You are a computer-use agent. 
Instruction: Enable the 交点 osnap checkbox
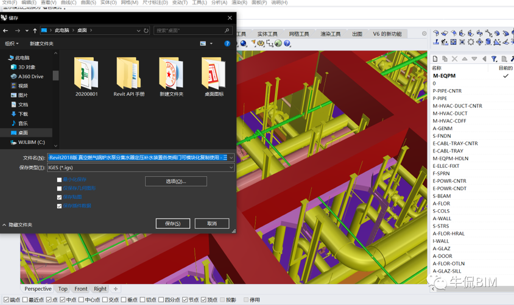click(x=105, y=300)
